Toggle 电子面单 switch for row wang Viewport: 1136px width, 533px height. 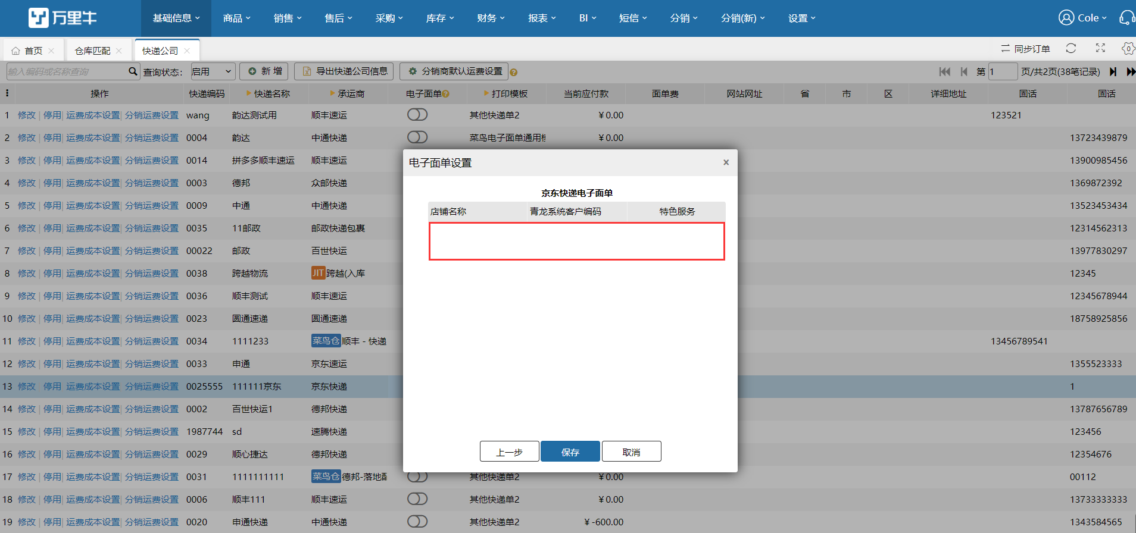[417, 115]
